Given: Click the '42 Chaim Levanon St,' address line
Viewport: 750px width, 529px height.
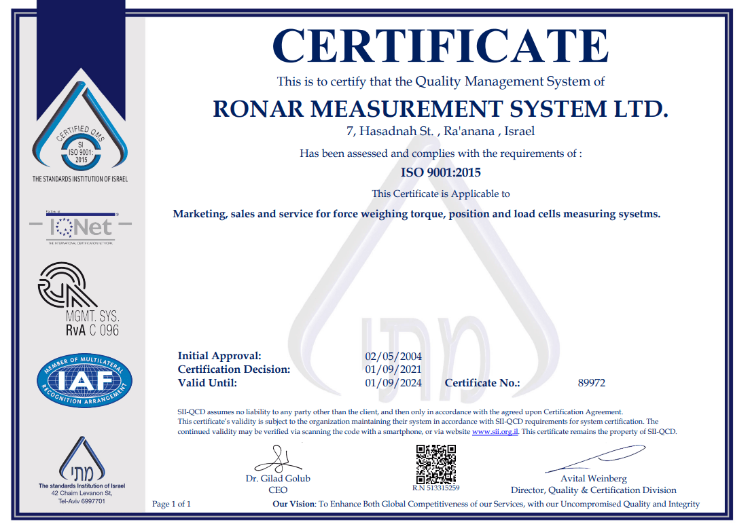Looking at the screenshot, I should coord(82,493).
